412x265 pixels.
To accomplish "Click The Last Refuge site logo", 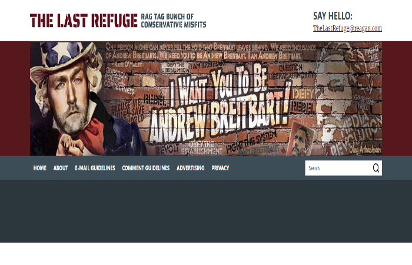I will click(x=84, y=21).
